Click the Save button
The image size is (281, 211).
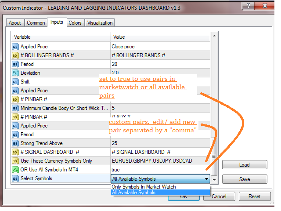click(x=245, y=179)
